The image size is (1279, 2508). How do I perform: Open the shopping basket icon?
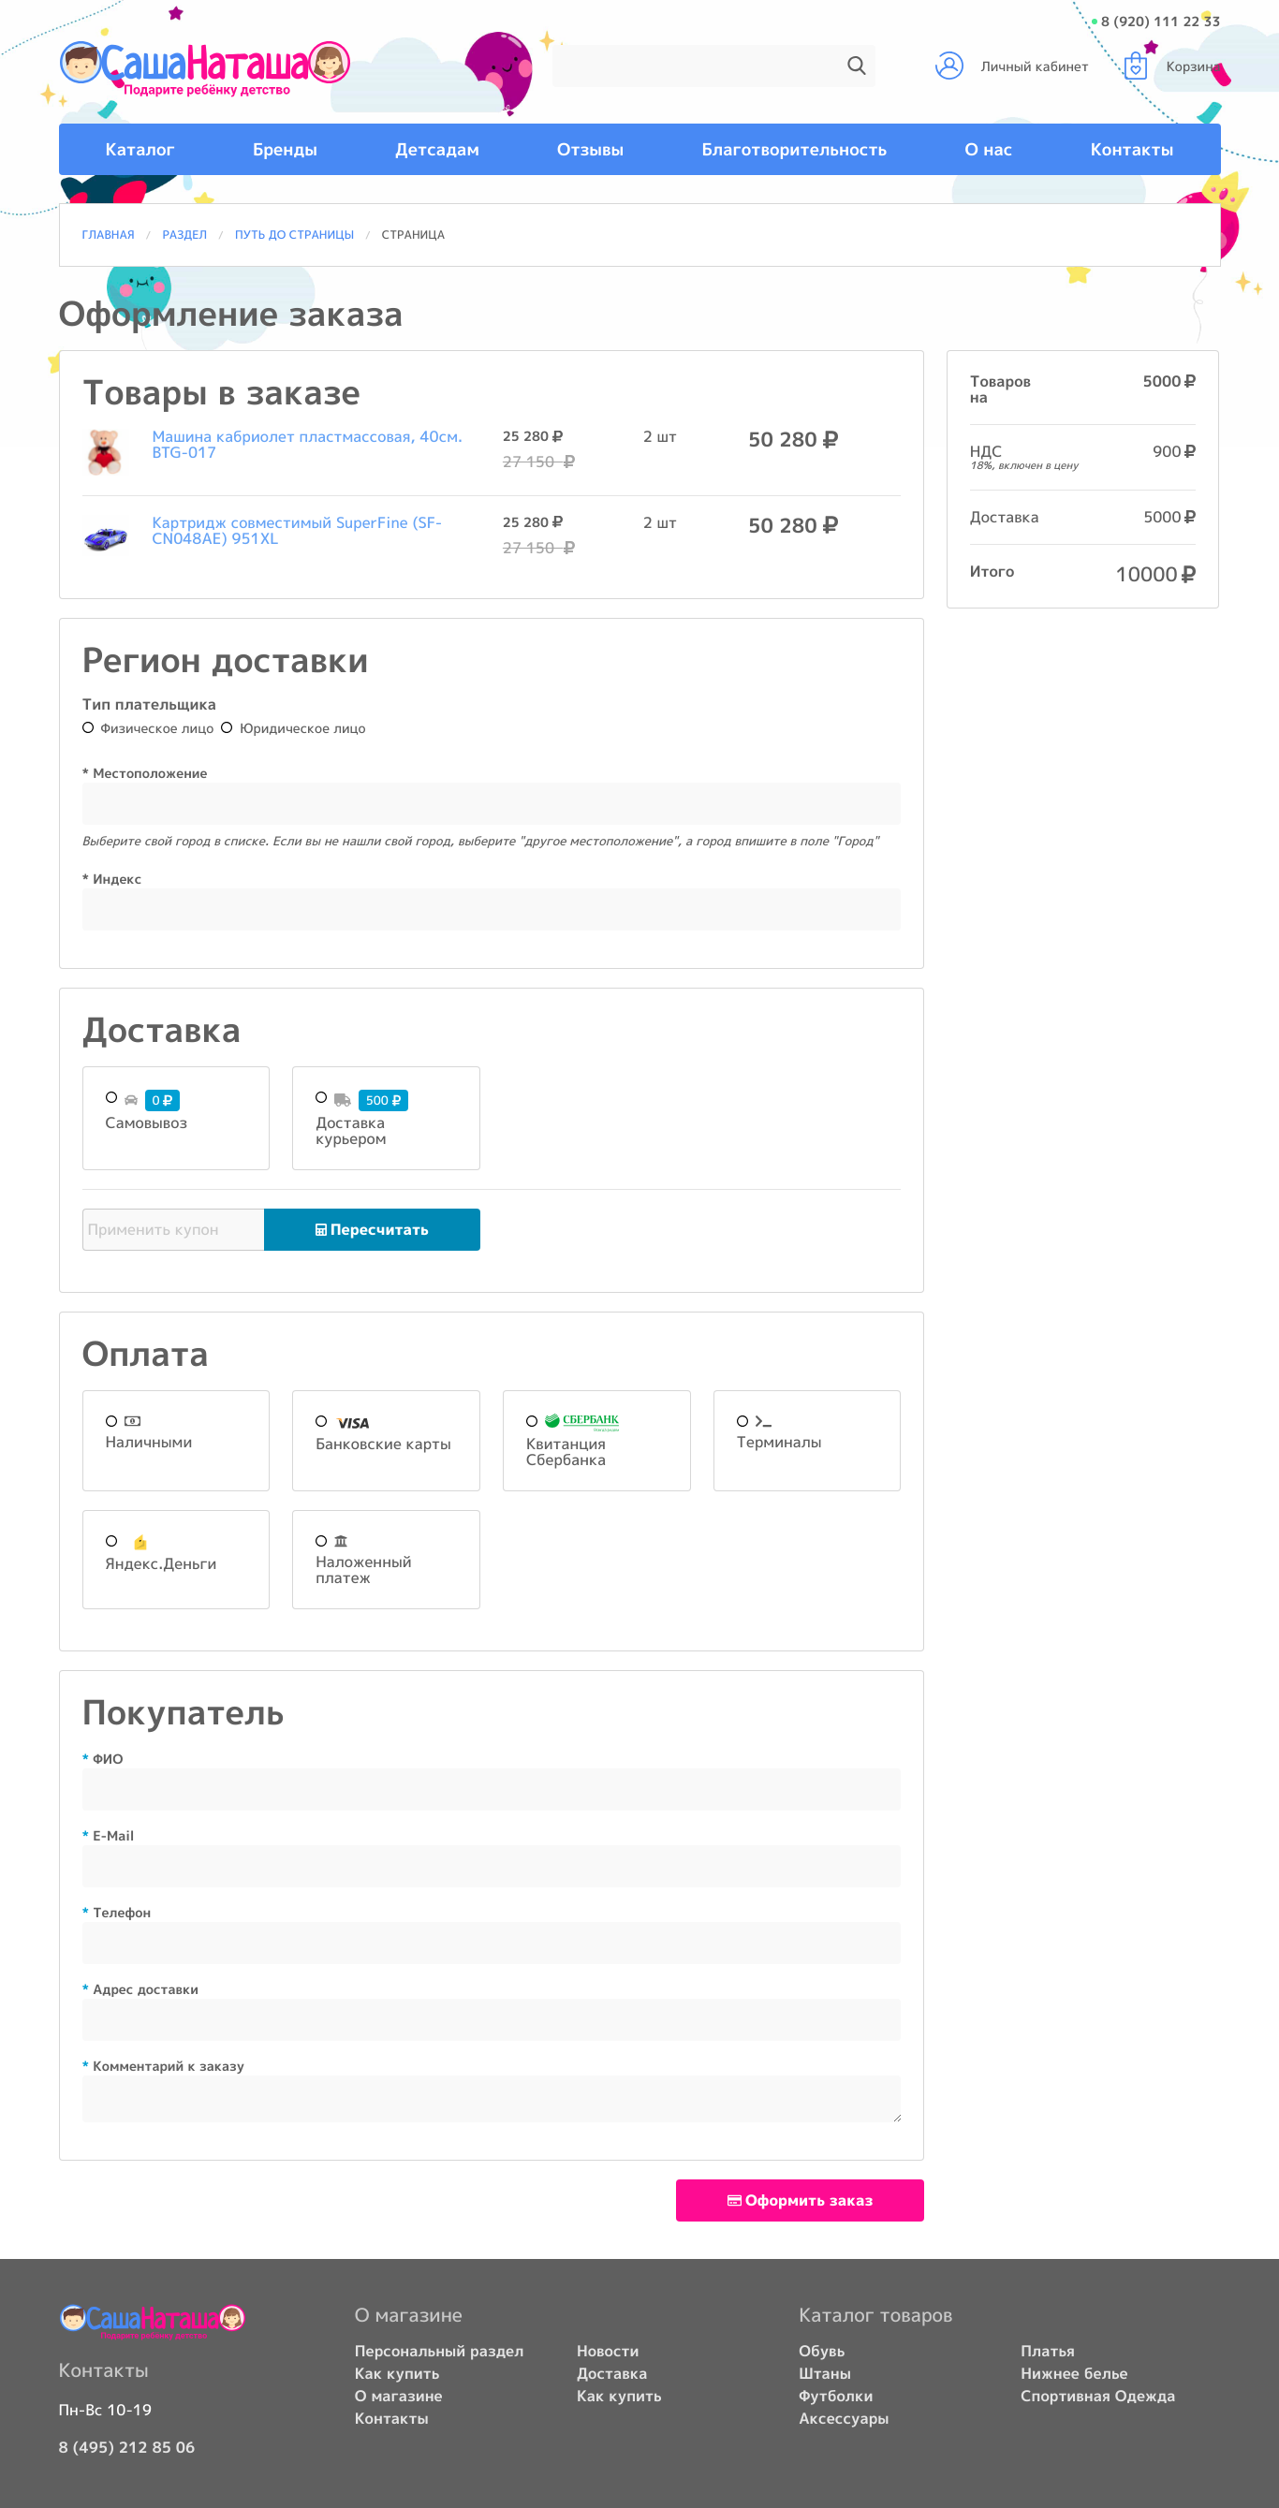click(1134, 66)
